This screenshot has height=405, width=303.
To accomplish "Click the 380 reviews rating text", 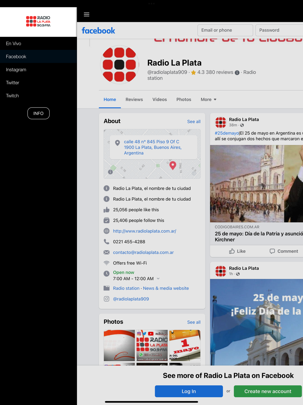I will pyautogui.click(x=215, y=72).
